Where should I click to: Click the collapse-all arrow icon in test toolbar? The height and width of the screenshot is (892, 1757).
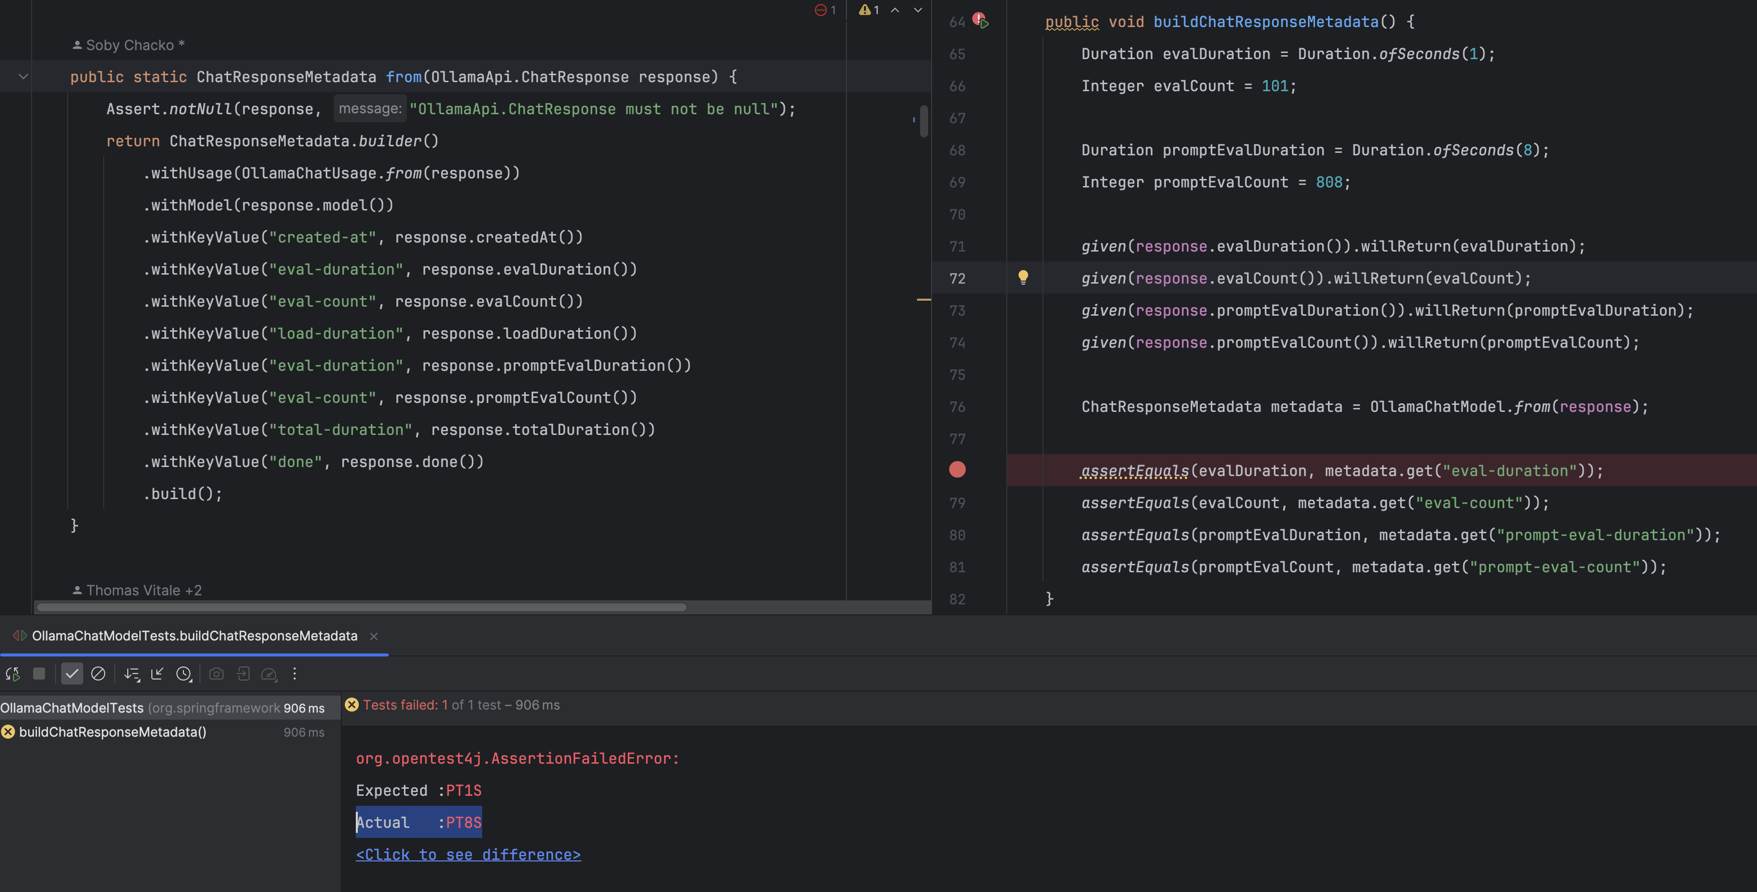(157, 674)
